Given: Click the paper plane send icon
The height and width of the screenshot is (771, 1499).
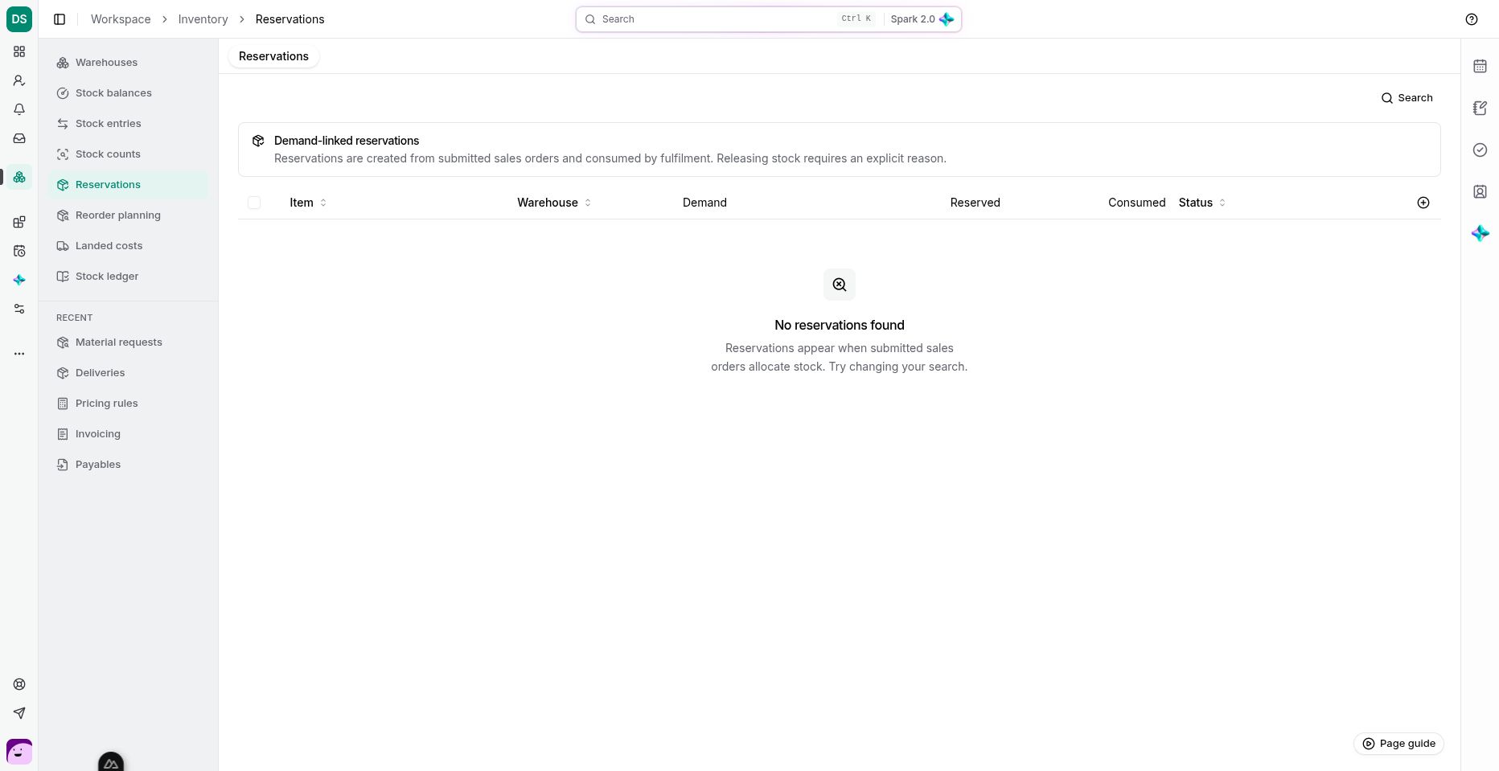Looking at the screenshot, I should tap(19, 713).
